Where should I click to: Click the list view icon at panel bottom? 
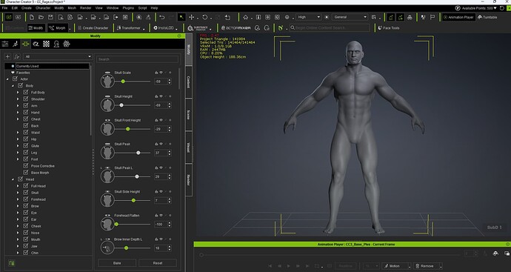12,263
